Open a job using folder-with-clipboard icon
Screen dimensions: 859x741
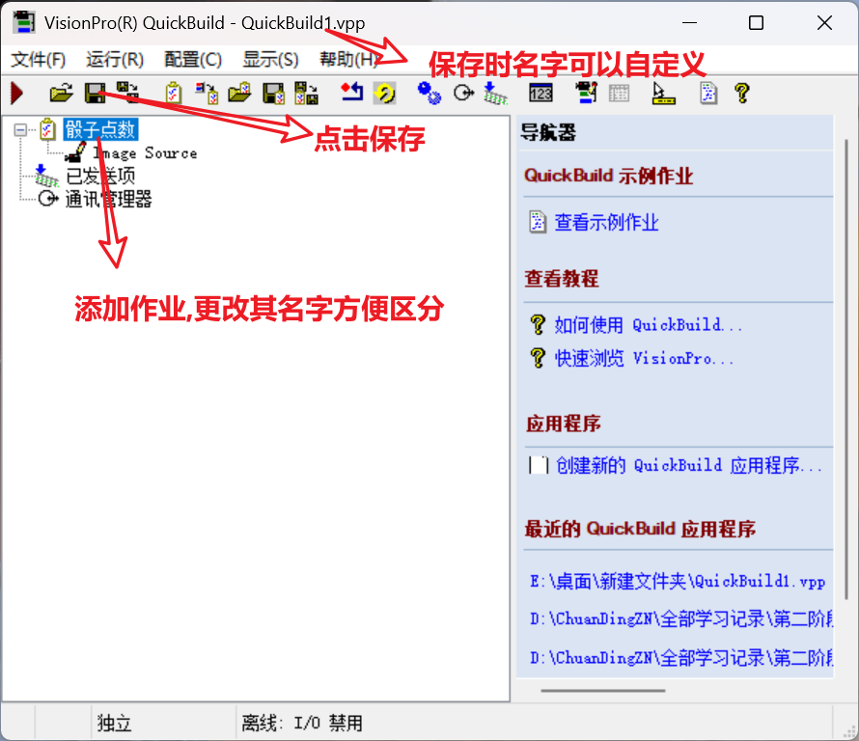click(239, 93)
